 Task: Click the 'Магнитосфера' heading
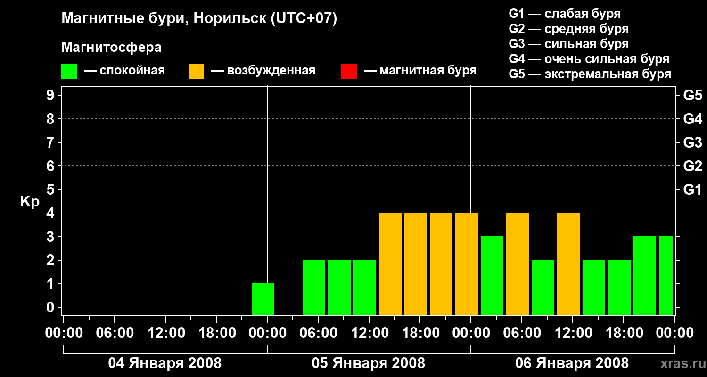click(111, 48)
